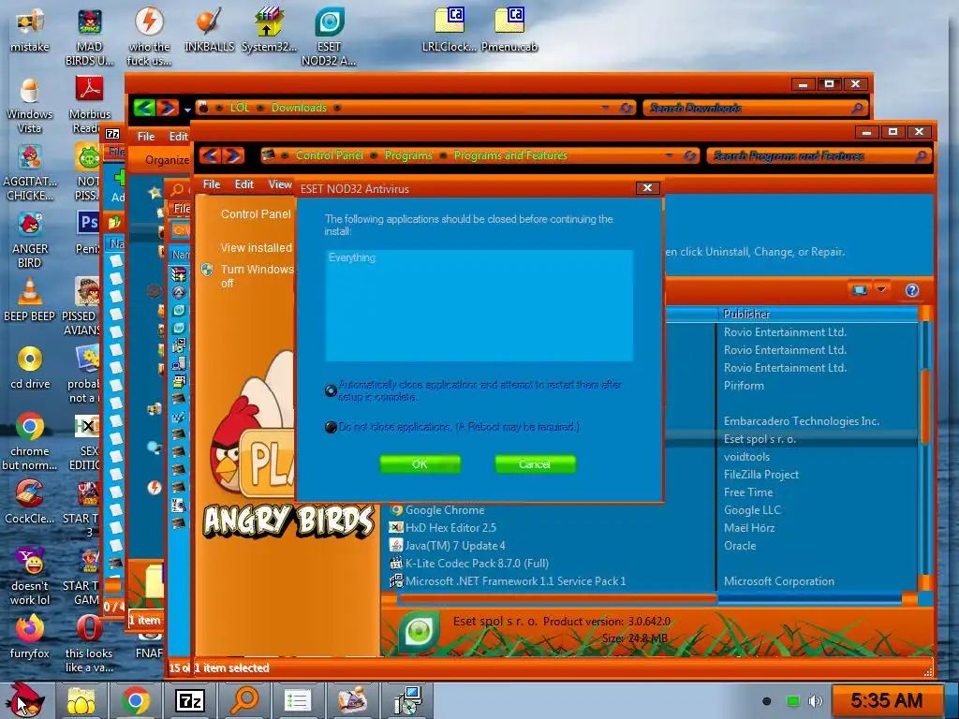Click Control Panel home link in sidebar

pos(256,214)
